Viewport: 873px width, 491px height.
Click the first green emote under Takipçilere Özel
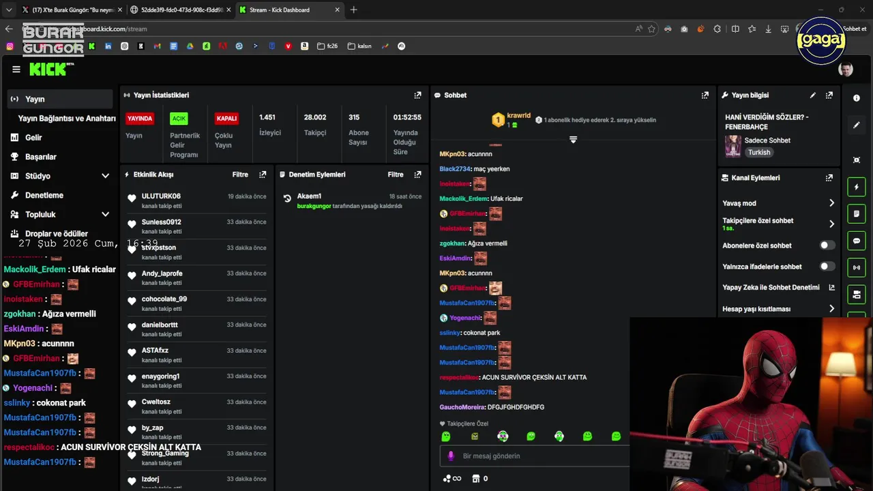coord(446,436)
